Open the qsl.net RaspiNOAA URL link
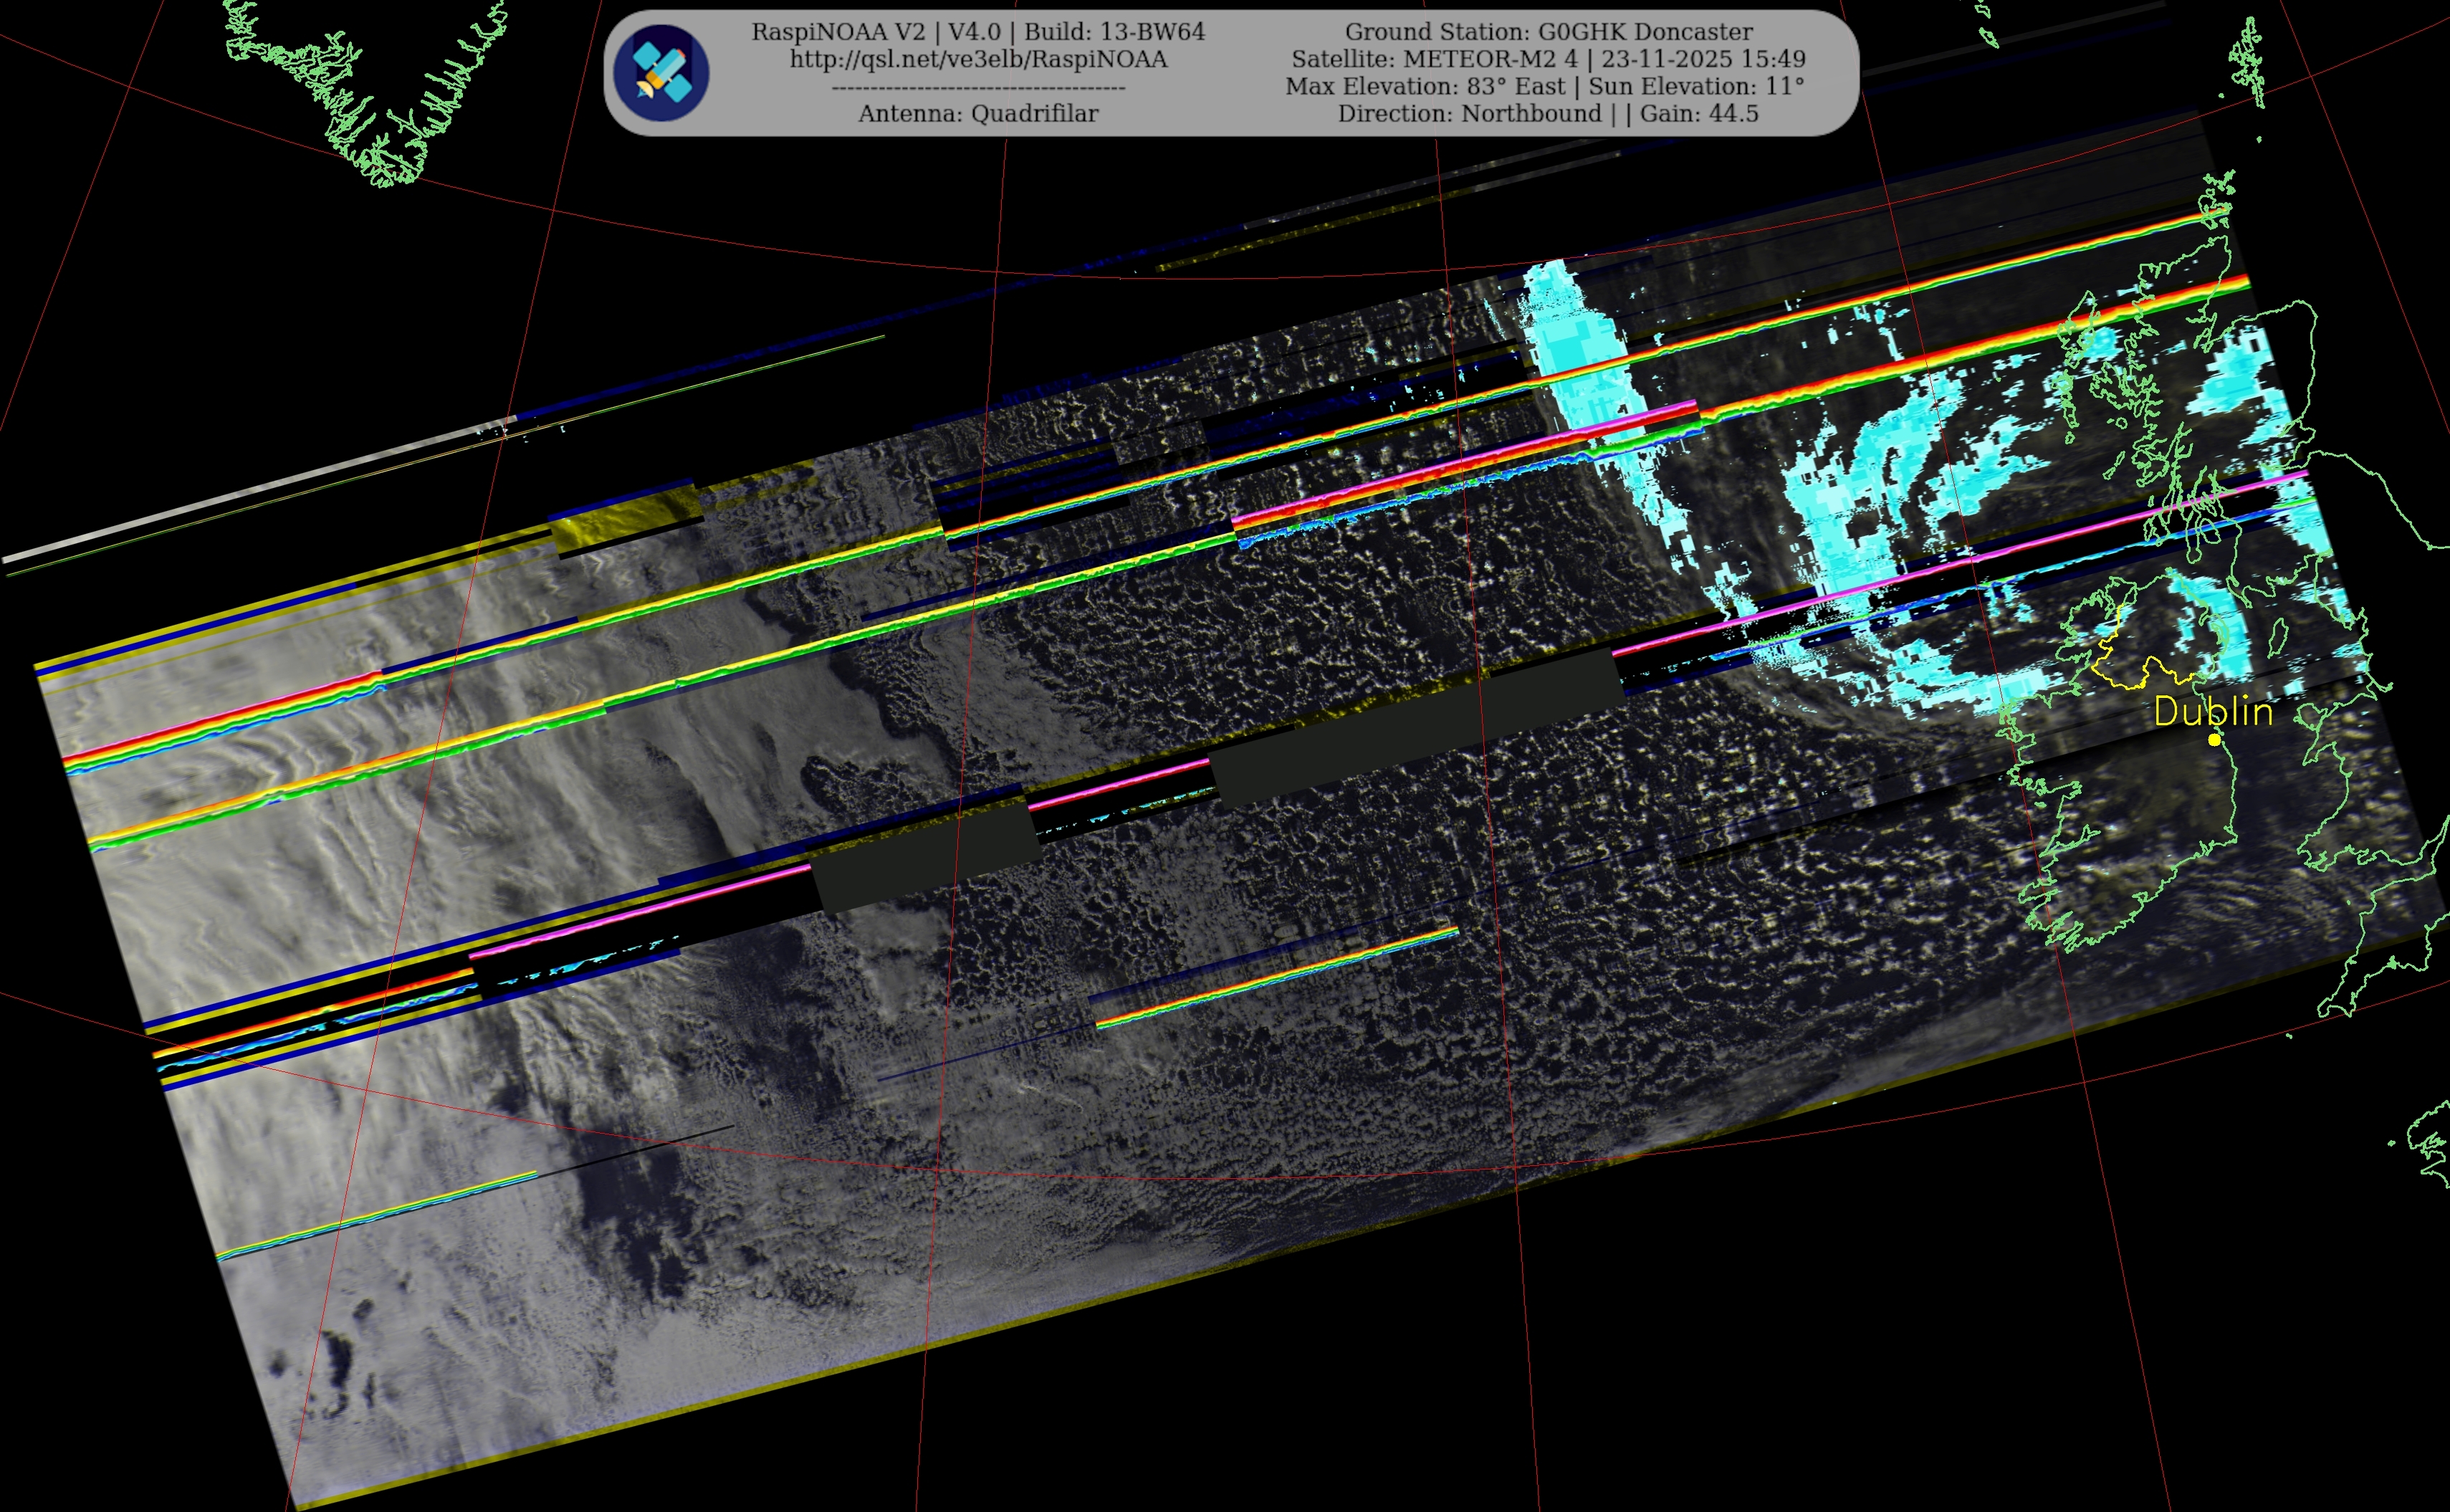This screenshot has width=2450, height=1512. point(978,59)
